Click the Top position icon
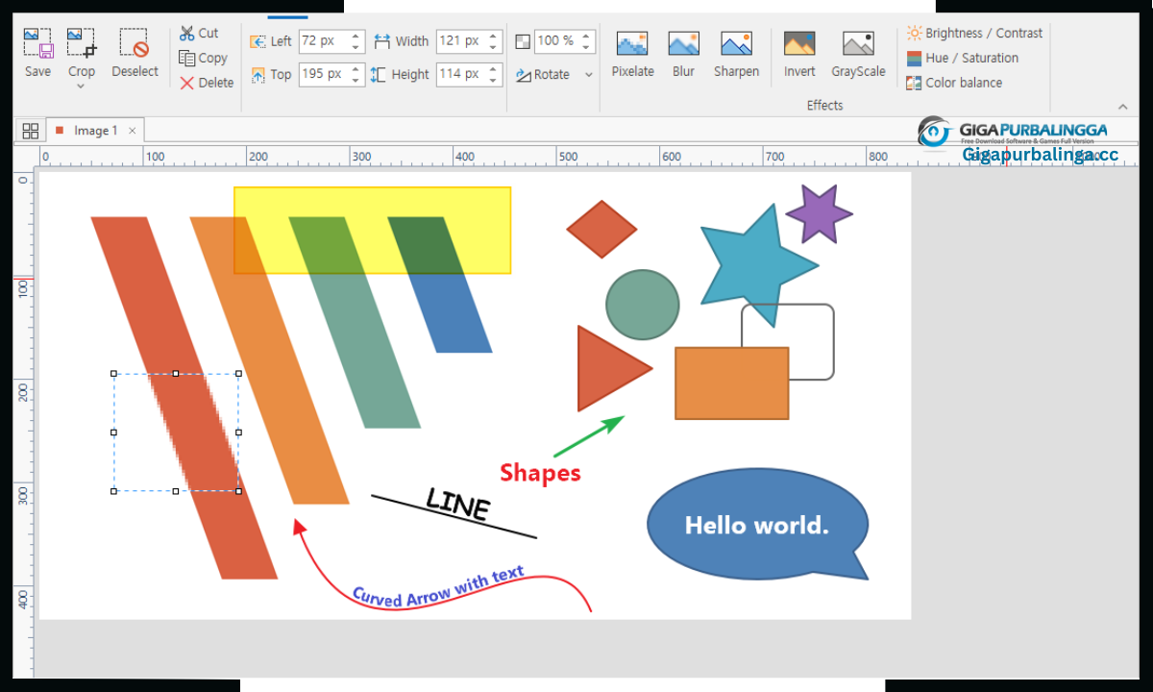Screen dimensions: 1153x692 pyautogui.click(x=258, y=74)
